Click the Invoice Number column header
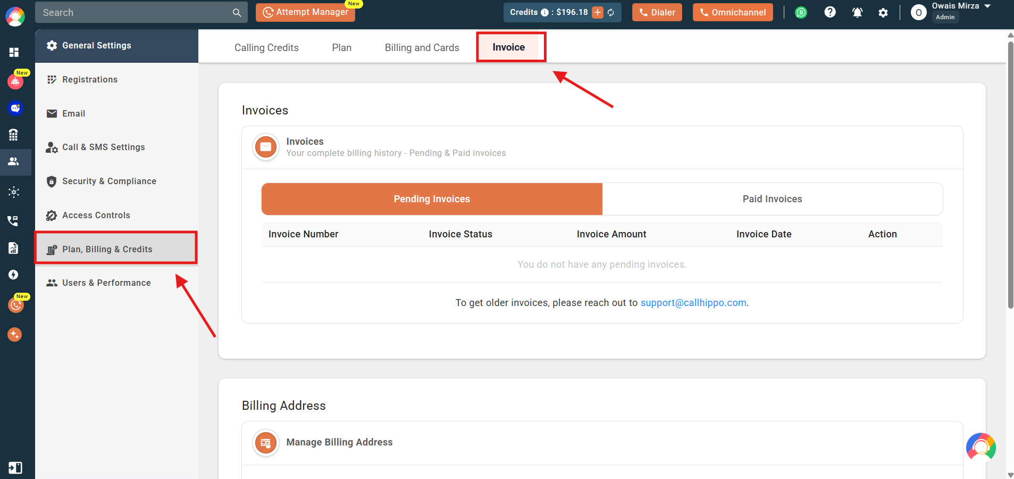Viewport: 1014px width, 479px height. (x=303, y=234)
